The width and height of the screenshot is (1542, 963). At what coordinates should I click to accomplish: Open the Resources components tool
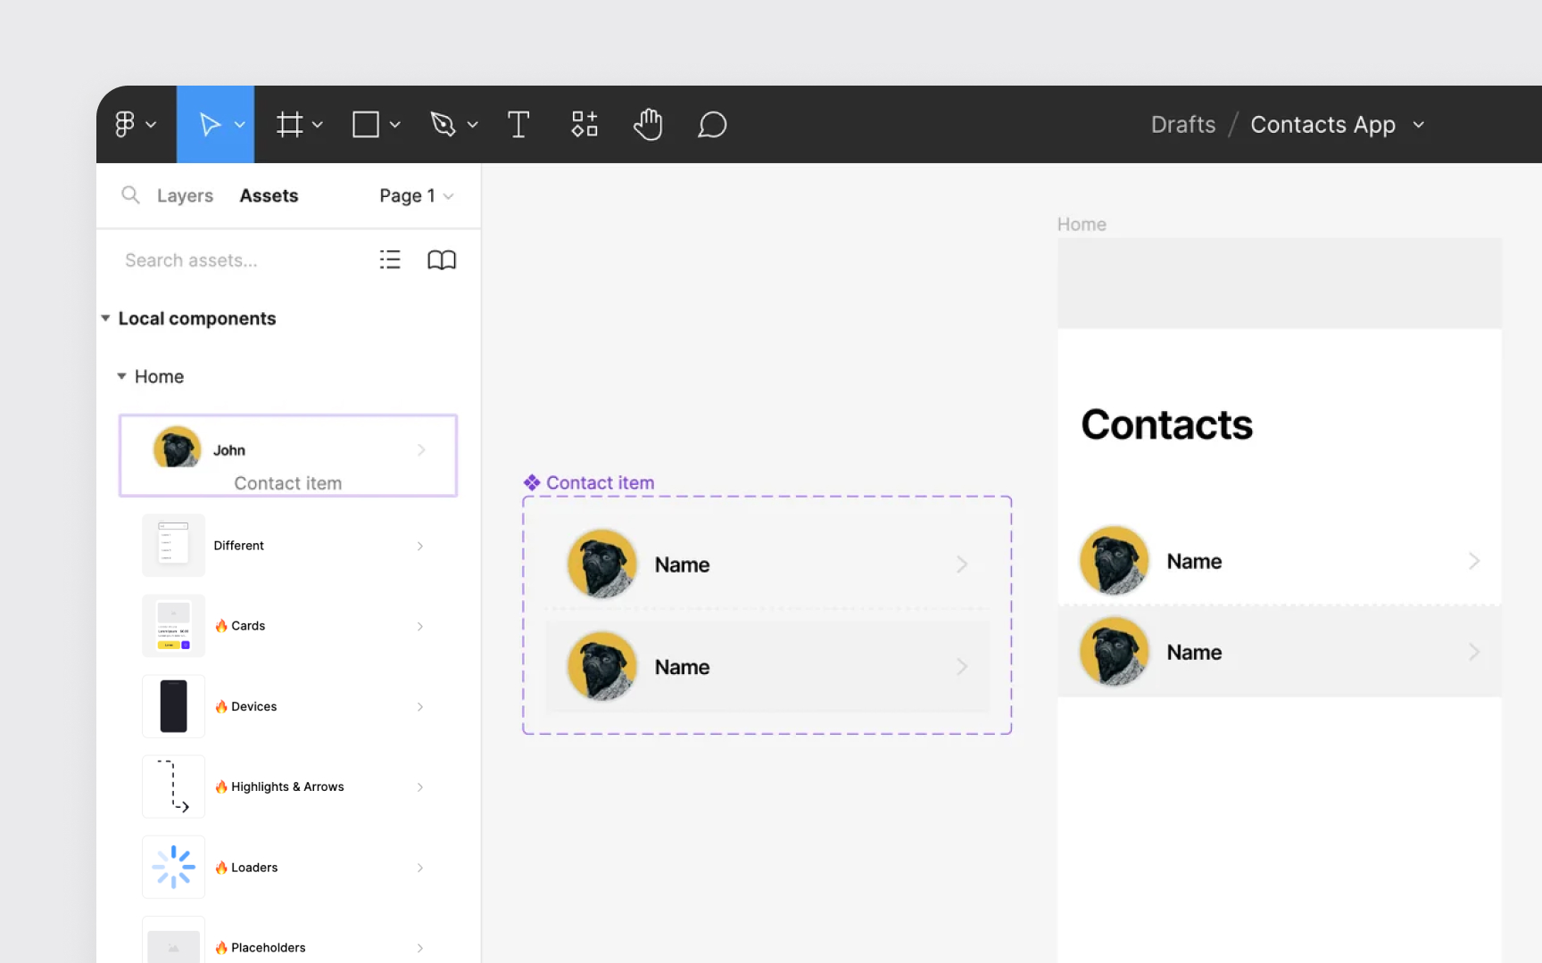(x=584, y=125)
